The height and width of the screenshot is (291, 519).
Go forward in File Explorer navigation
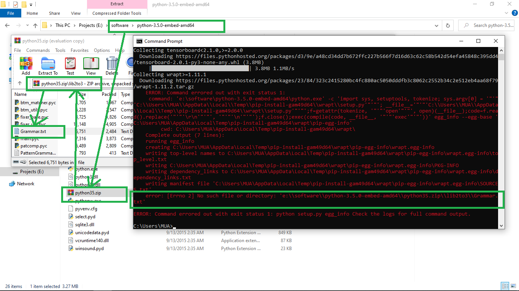click(18, 25)
